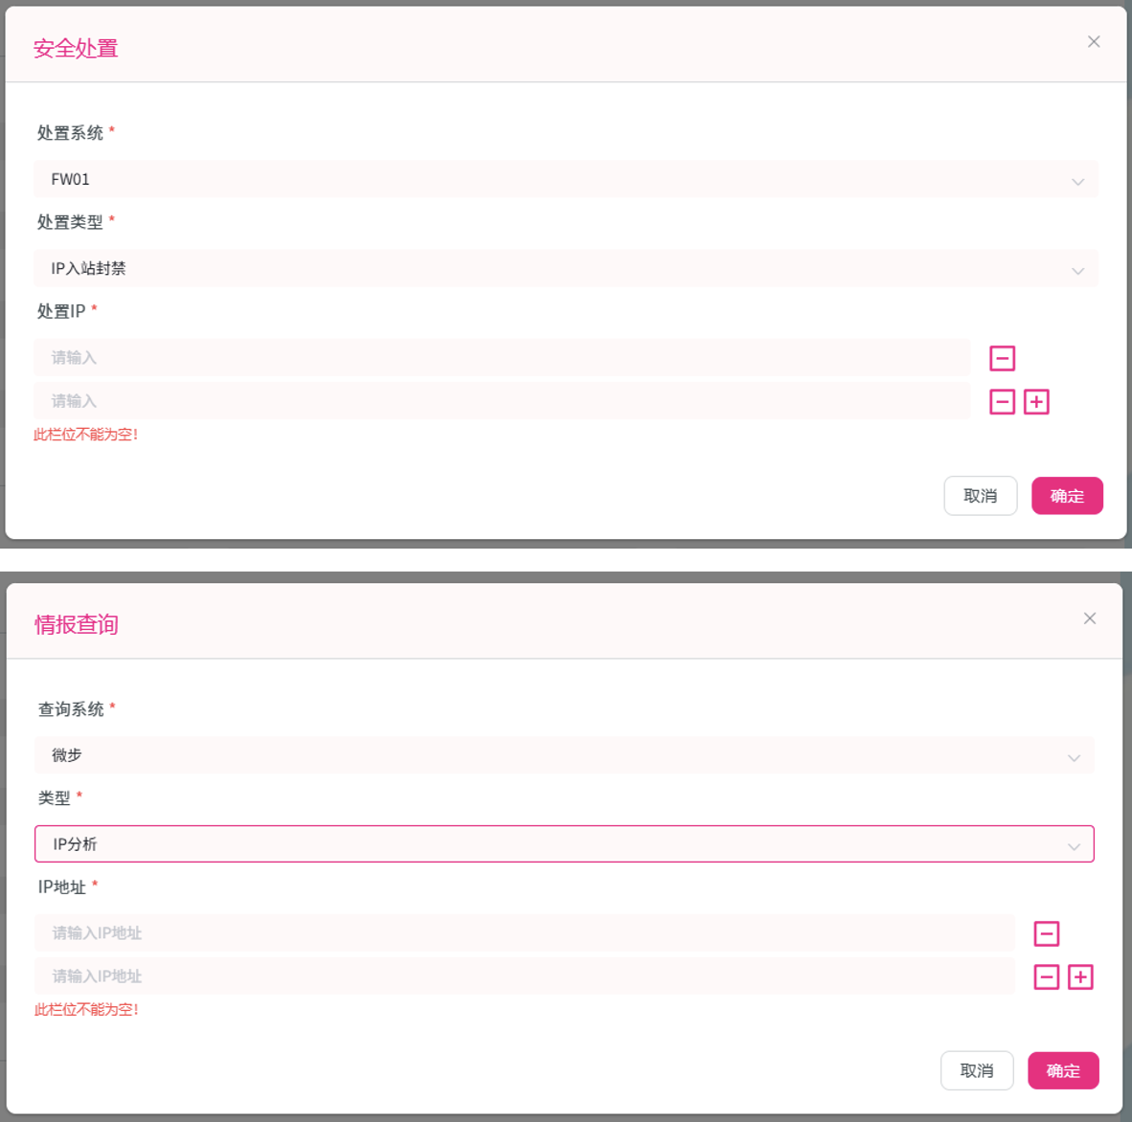Remove the second IP地址 row in 情报查询
Viewport: 1132px width, 1122px height.
click(x=1047, y=977)
